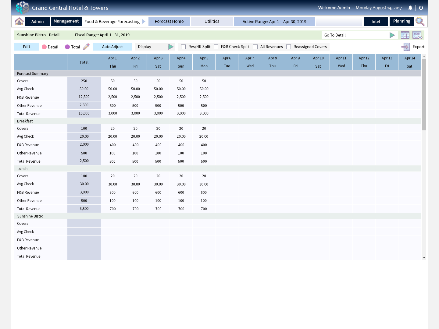439x329 pixels.
Task: Open the list preview eye icon
Action: click(417, 35)
